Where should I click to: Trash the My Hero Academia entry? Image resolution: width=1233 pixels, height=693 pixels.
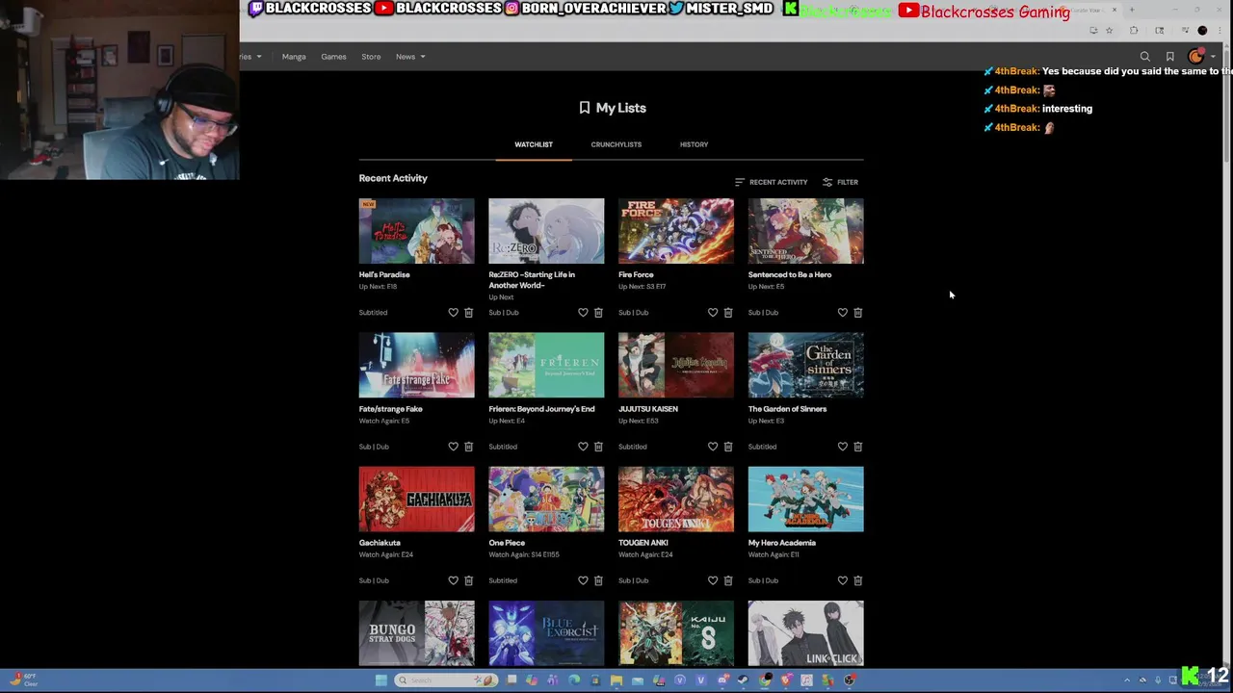click(x=858, y=580)
